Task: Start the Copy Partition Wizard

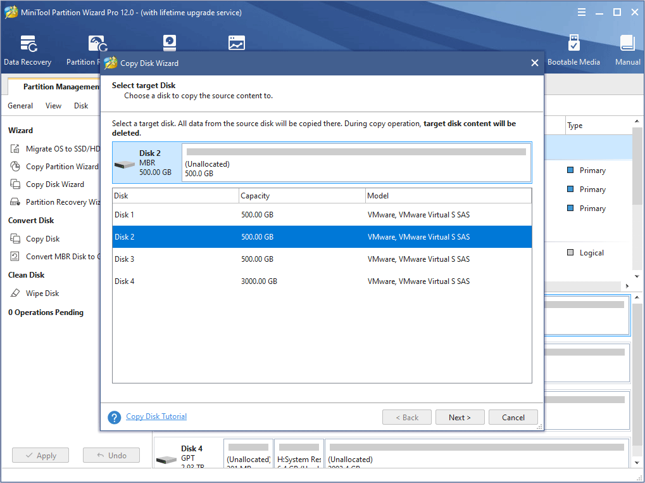Action: click(x=54, y=166)
